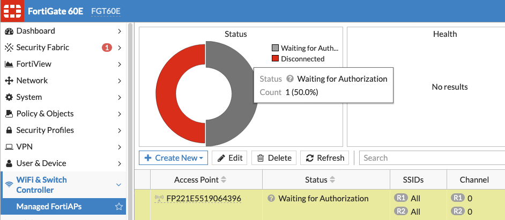Expand the User & Device chevron
This screenshot has width=505, height=220.
point(120,163)
